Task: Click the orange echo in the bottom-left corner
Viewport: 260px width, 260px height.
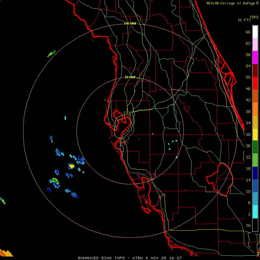Action: pos(6,253)
